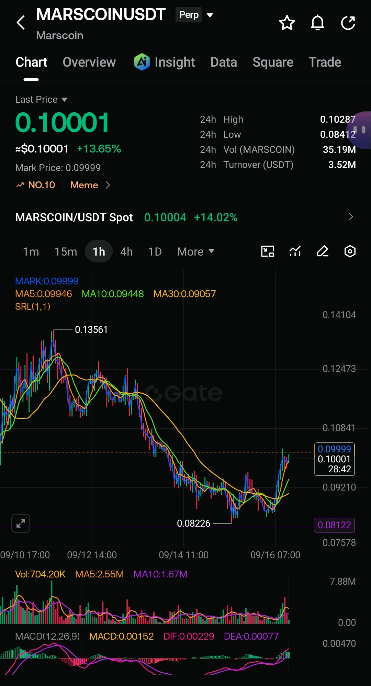This screenshot has height=686, width=371.
Task: Tap the 0.13561 high price marker
Action: [91, 330]
